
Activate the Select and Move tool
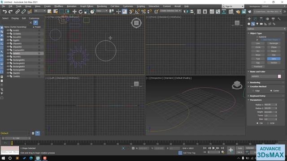point(74,12)
